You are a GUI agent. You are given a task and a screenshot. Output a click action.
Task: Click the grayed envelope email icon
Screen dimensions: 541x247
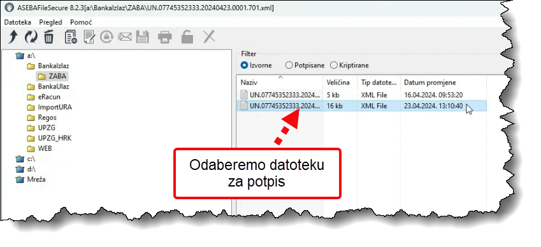(125, 36)
